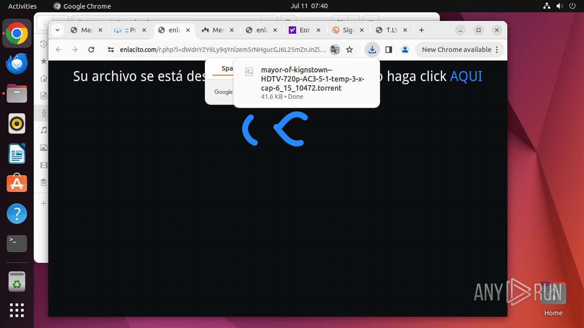Open Activities overview
The image size is (584, 328).
click(22, 6)
